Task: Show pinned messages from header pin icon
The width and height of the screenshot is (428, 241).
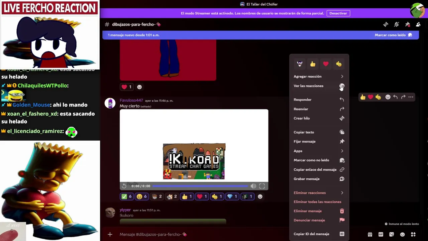Action: click(x=407, y=24)
